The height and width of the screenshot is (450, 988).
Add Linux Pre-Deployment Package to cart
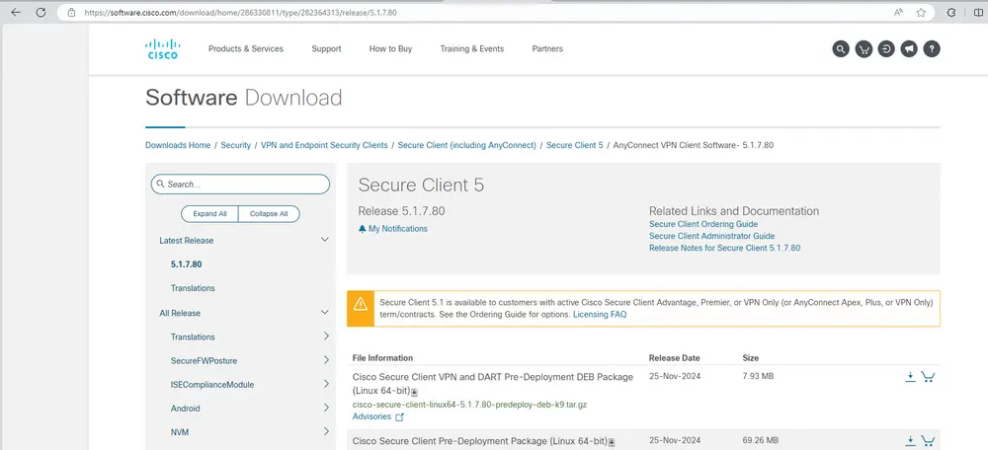click(x=928, y=440)
